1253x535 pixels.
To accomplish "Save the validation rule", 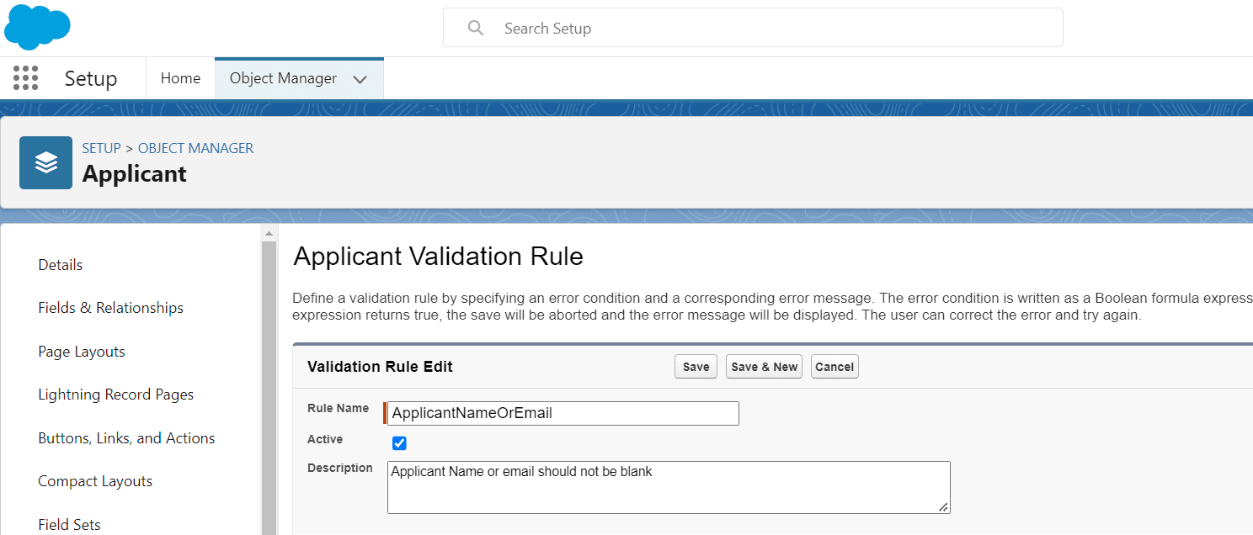I will [x=695, y=366].
